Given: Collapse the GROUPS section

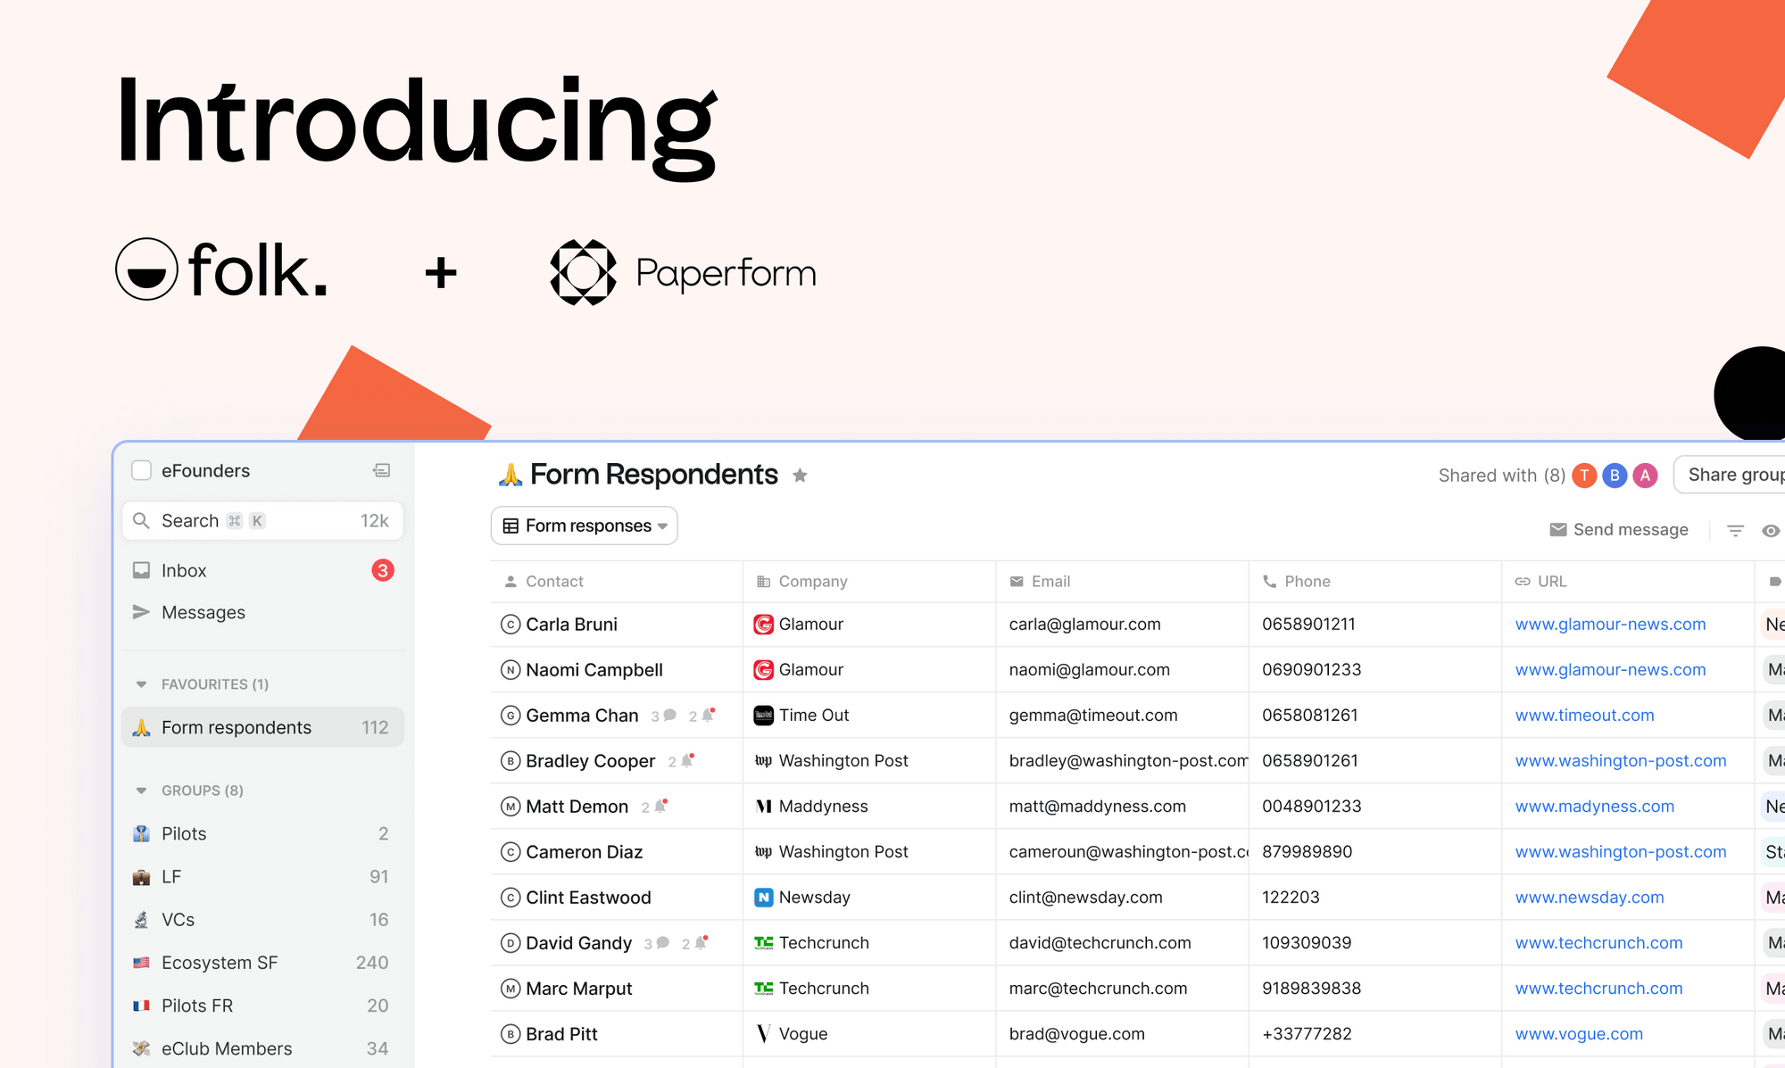Looking at the screenshot, I should pyautogui.click(x=141, y=791).
